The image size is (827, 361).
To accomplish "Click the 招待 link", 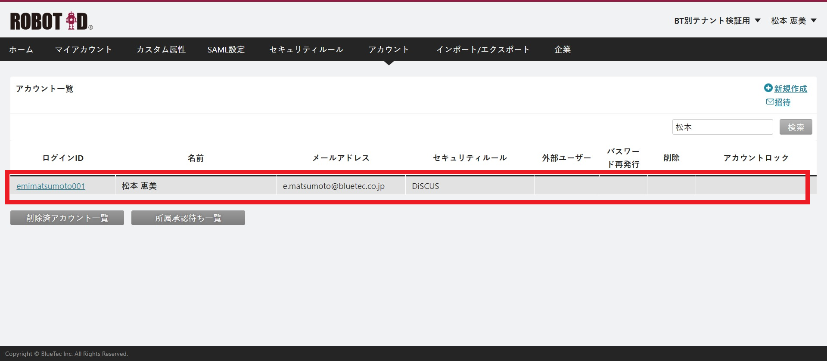I will 782,102.
